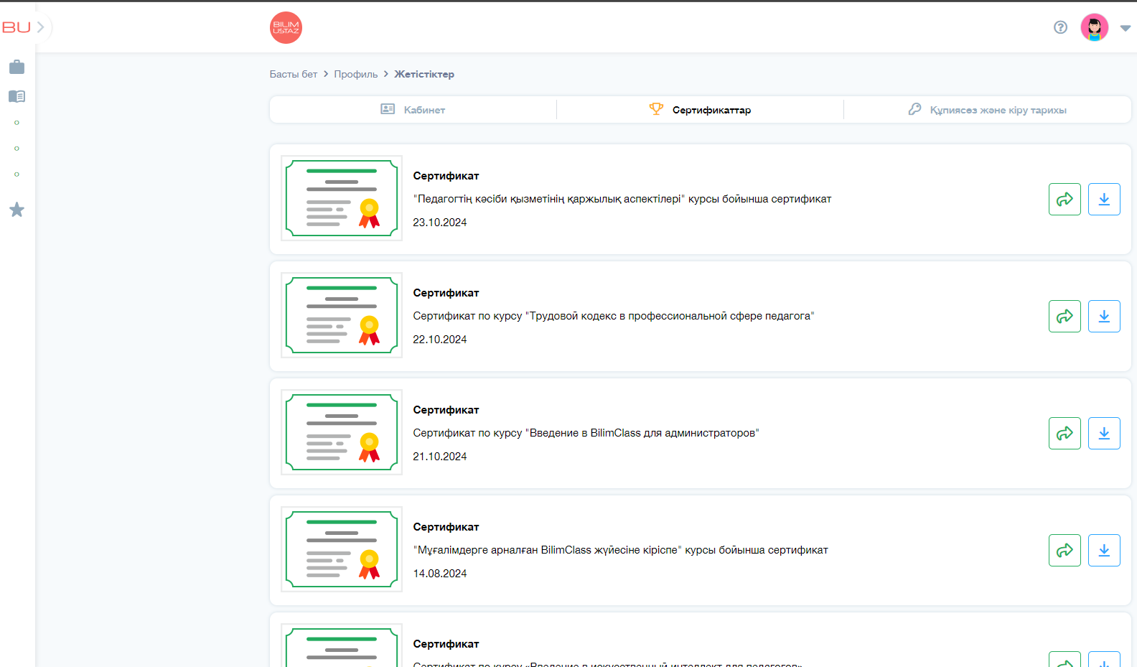Open the user avatar profile
This screenshot has width=1137, height=667.
click(1094, 27)
